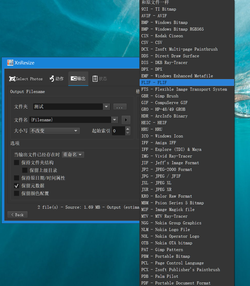Select DPX - DPX entry
Viewport: 250px width, 286px height.
click(187, 69)
